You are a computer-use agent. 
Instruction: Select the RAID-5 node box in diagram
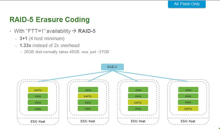tap(112, 67)
